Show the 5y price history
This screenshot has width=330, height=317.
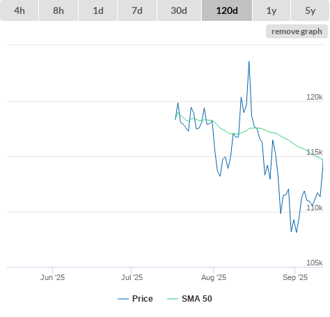click(310, 10)
